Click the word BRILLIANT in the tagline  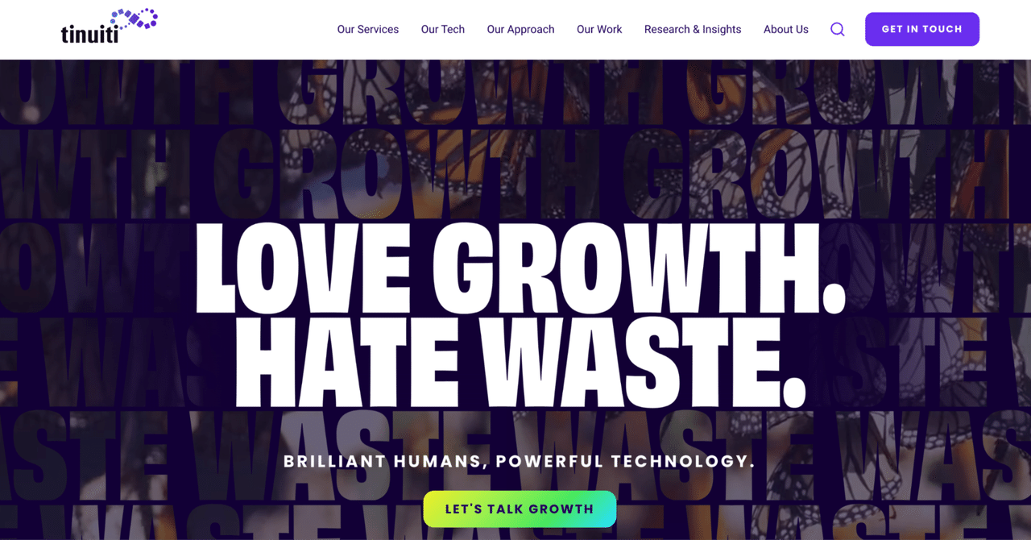(x=334, y=462)
